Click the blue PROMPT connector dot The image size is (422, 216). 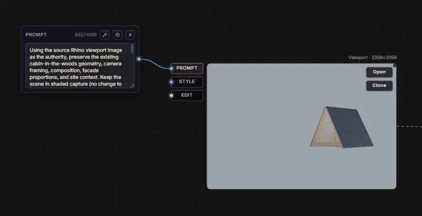tap(171, 68)
